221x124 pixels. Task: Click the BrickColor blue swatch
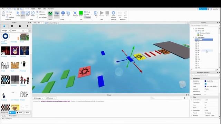pyautogui.click(x=205, y=81)
